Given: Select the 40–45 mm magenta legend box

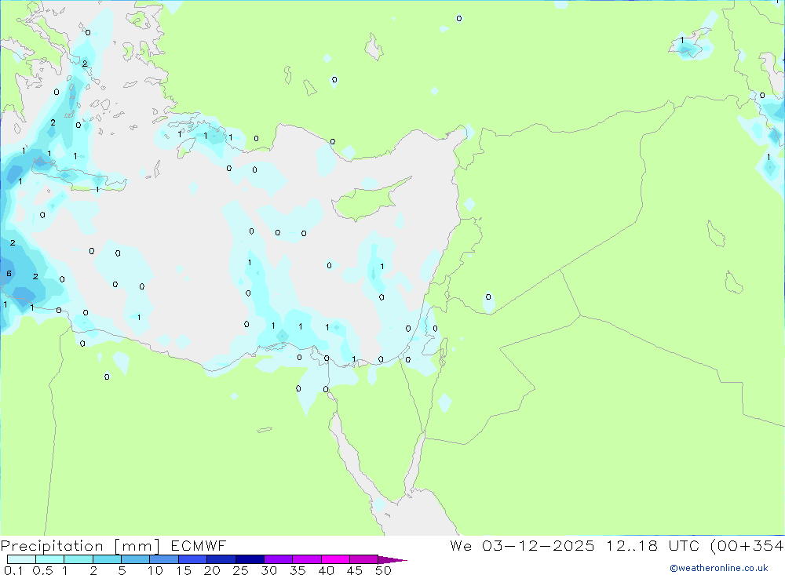Looking at the screenshot, I should (335, 559).
